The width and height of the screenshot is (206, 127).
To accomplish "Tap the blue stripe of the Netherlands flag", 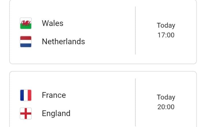I will coord(26,45).
